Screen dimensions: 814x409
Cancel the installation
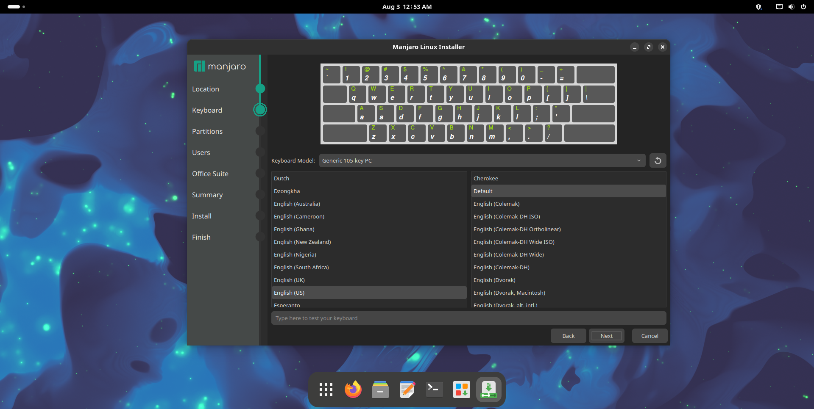coord(650,336)
